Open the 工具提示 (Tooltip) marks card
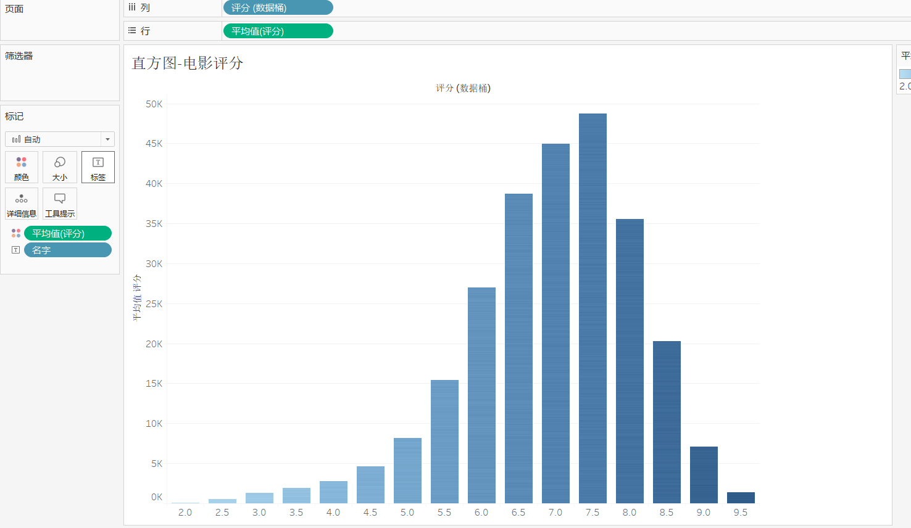 pyautogui.click(x=60, y=204)
